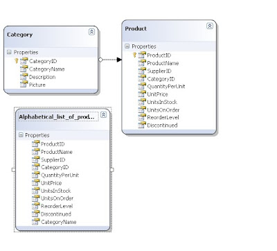Click the key icon next to ProductID in Product
The height and width of the screenshot is (251, 277).
(x=134, y=55)
